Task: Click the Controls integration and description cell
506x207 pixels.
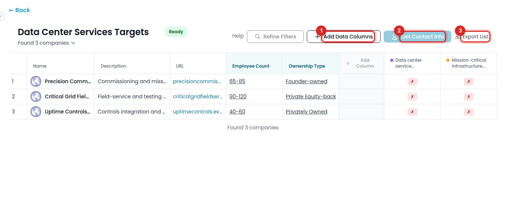Action: coord(132,112)
